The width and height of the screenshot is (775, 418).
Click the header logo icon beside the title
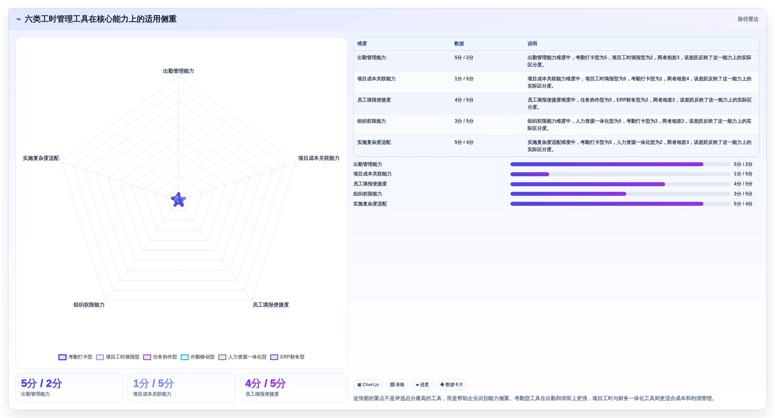pyautogui.click(x=18, y=19)
